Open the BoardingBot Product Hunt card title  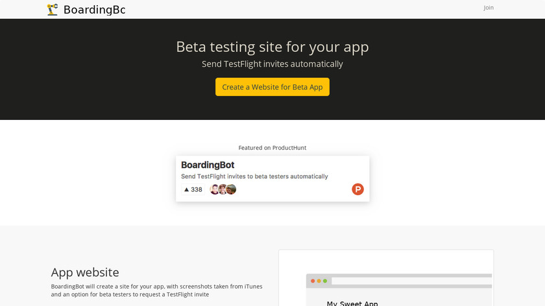208,165
